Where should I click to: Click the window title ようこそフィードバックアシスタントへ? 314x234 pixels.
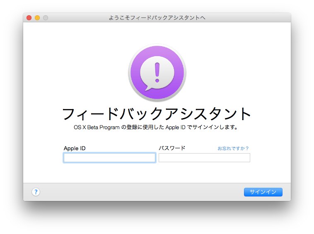coord(157,18)
